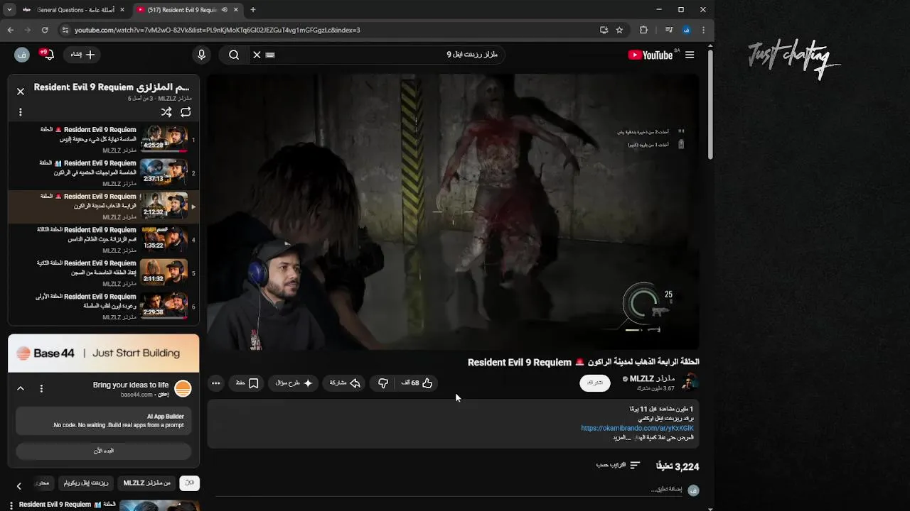Pause the playing Resident Evil video
The image size is (910, 511).
[x=453, y=211]
